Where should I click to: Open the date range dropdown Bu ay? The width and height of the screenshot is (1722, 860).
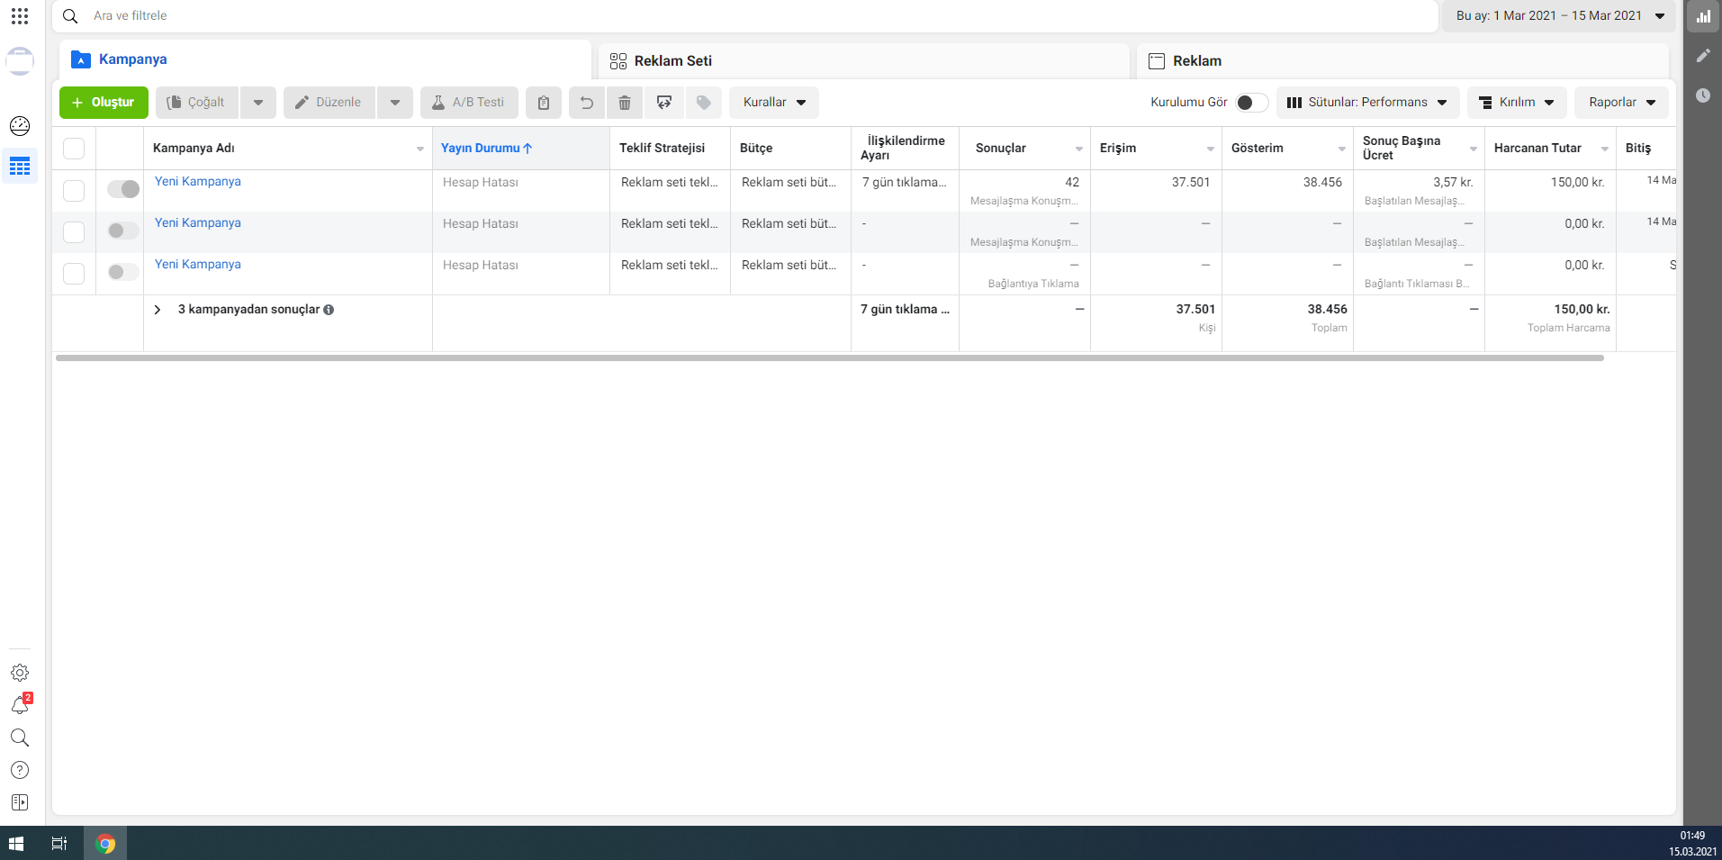tap(1559, 16)
